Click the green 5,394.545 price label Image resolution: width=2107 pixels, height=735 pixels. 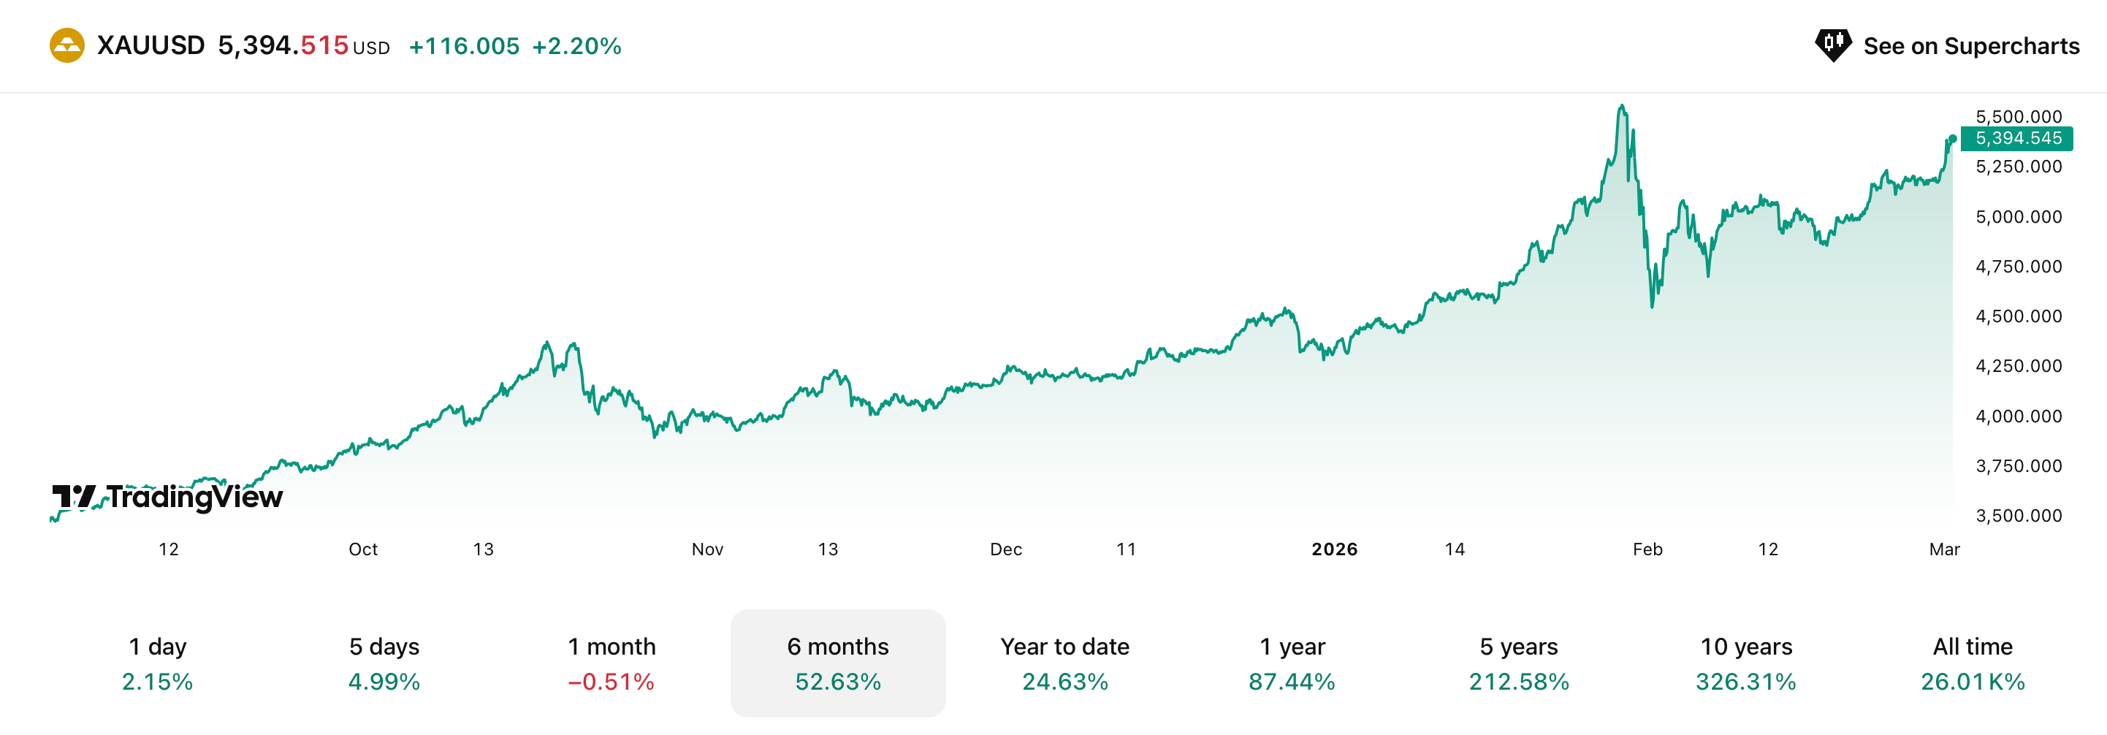[x=2017, y=138]
